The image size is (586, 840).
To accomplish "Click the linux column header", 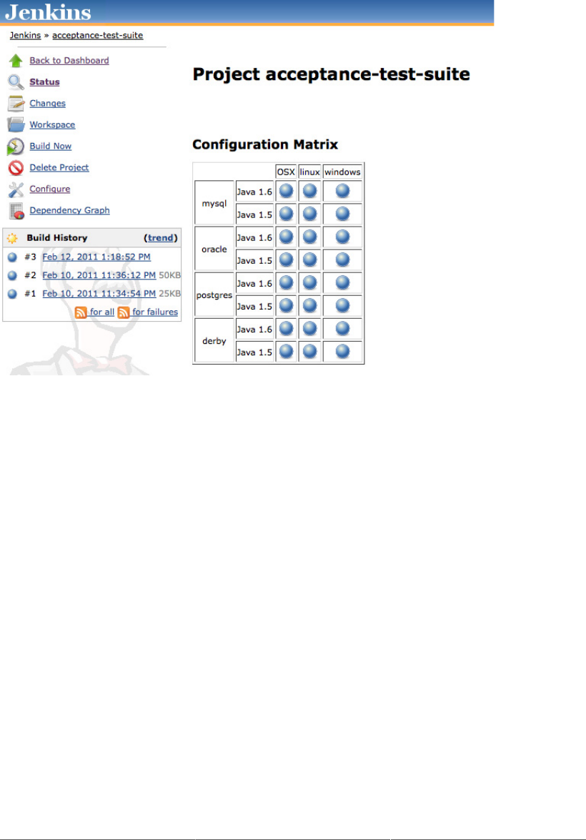I will [x=309, y=172].
